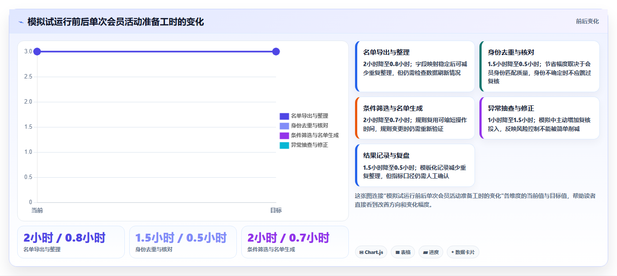This screenshot has height=276, width=617.
Task: Click the 身份去重与核对 stat card label
Action: tap(154, 250)
